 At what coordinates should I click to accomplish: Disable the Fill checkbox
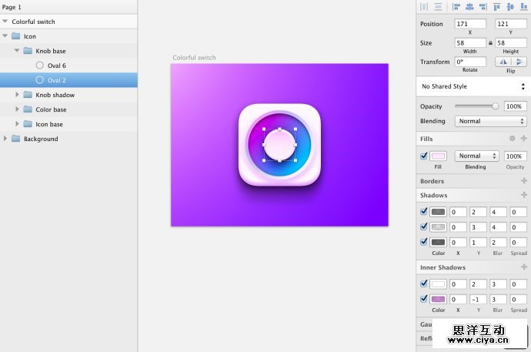coord(424,156)
